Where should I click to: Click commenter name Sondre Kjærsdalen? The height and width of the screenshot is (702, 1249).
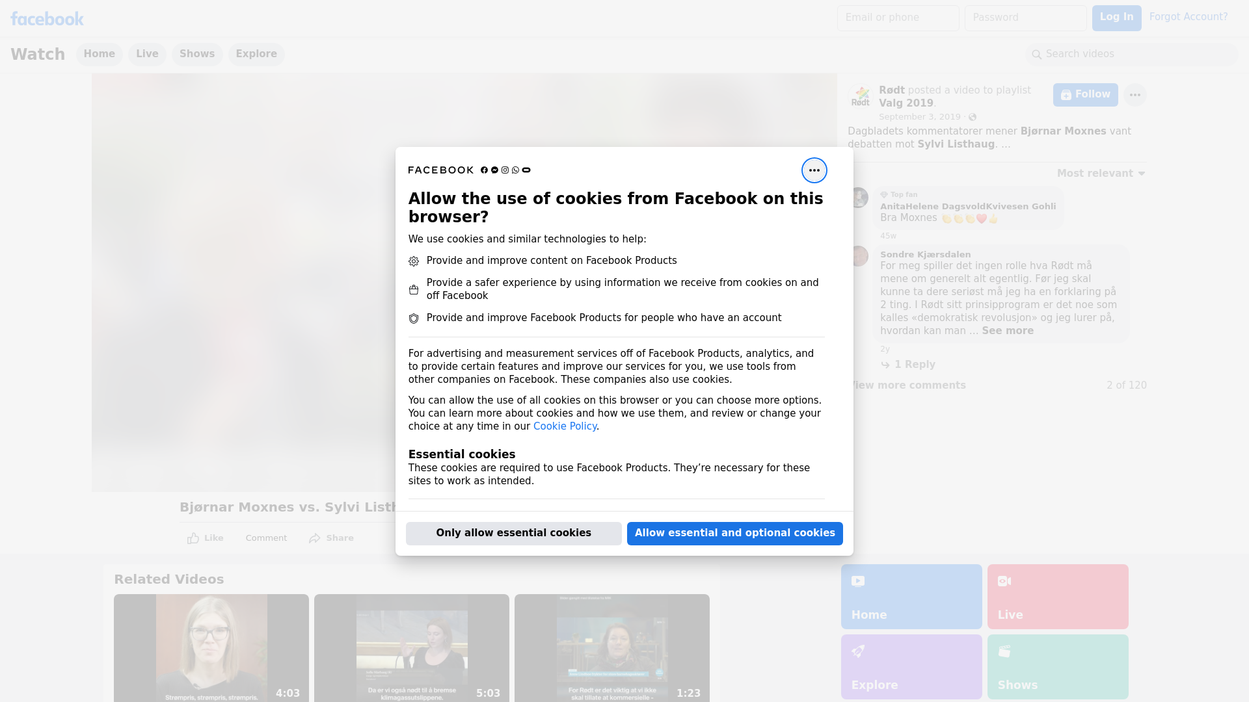[x=925, y=255]
